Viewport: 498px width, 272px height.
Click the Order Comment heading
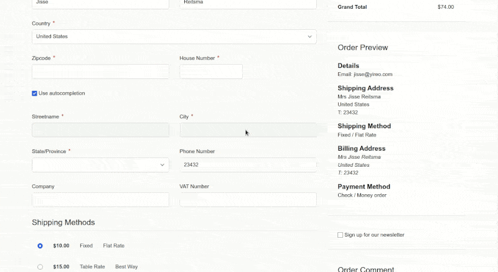[365, 269]
